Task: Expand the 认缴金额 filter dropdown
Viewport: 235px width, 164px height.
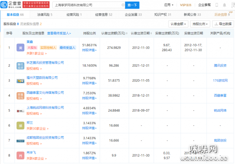Action: click(x=178, y=24)
